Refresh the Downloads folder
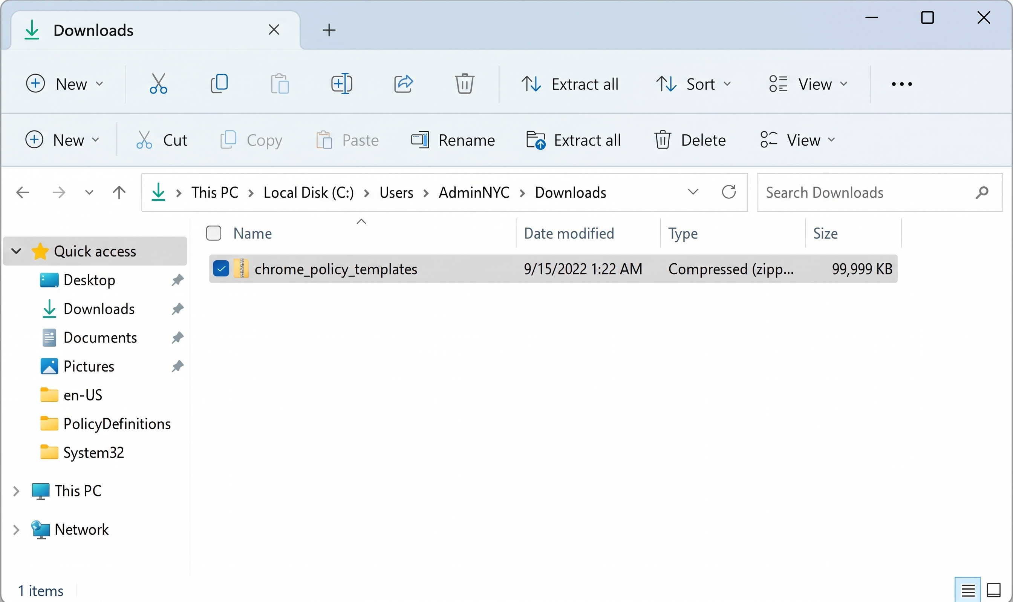This screenshot has width=1013, height=602. tap(728, 192)
